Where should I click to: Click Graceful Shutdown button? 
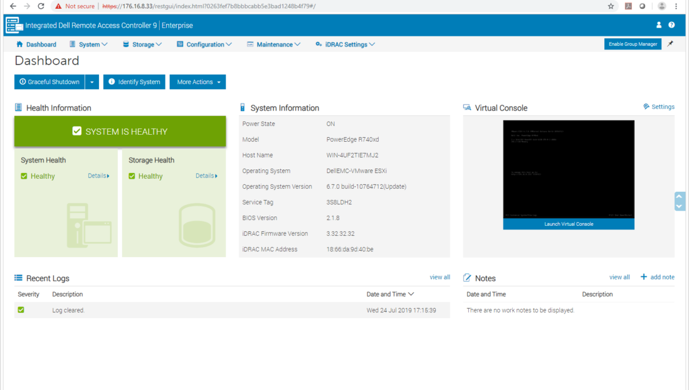coord(49,82)
